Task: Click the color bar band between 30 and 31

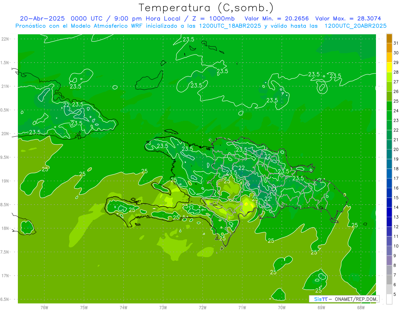Action: (389, 48)
